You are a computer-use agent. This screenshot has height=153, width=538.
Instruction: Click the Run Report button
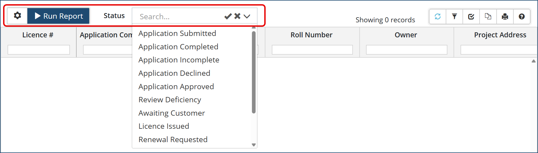pyautogui.click(x=58, y=16)
